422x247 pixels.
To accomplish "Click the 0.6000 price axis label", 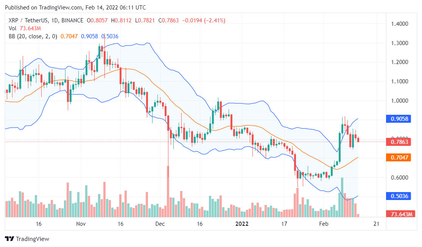I will point(399,177).
